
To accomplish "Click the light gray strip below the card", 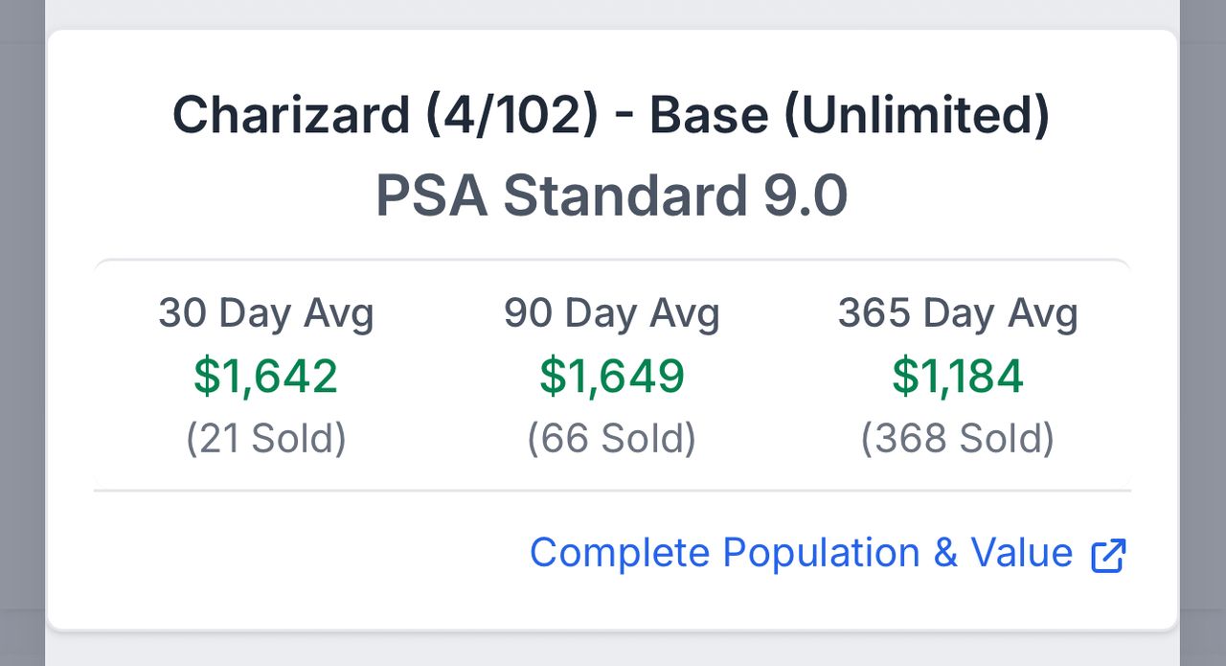I will click(613, 650).
